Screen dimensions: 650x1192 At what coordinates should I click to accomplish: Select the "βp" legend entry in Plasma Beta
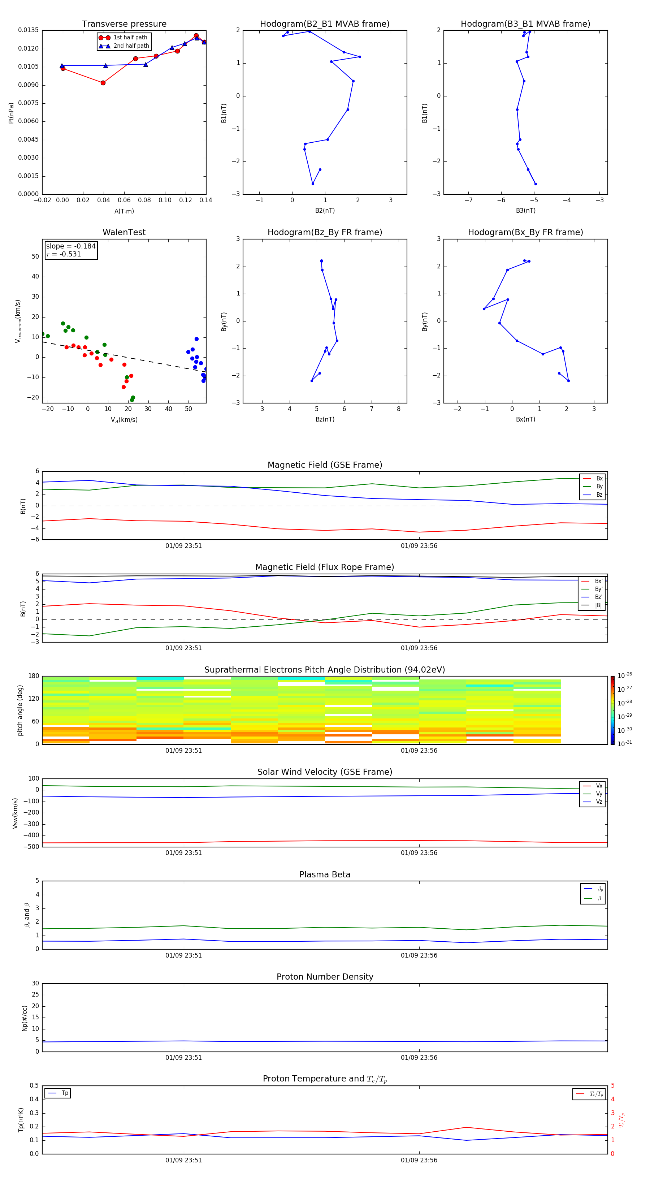[x=594, y=889]
